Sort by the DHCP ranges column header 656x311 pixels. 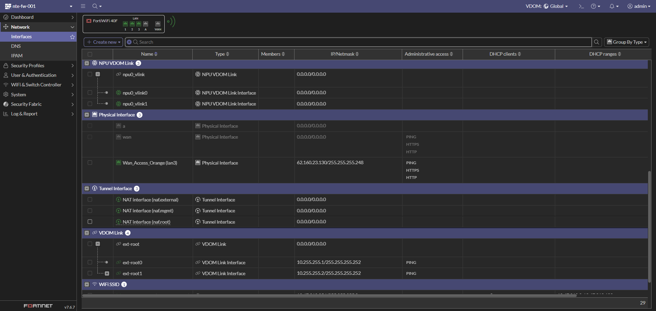(x=605, y=54)
